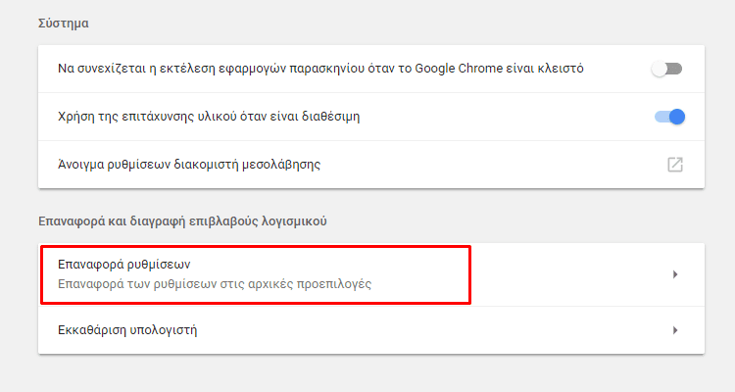Viewport: 735px width, 392px height.
Task: Expand the Εκκαθάριση υπολογιστή row
Action: click(371, 330)
